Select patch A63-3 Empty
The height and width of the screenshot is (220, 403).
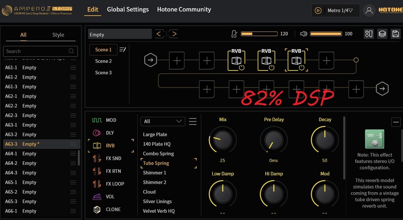click(42, 144)
